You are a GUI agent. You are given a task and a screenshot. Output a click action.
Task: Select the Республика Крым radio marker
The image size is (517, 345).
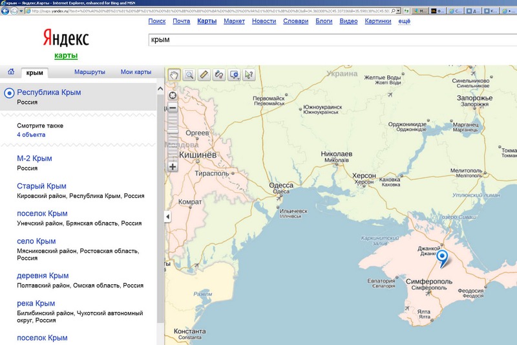click(9, 93)
